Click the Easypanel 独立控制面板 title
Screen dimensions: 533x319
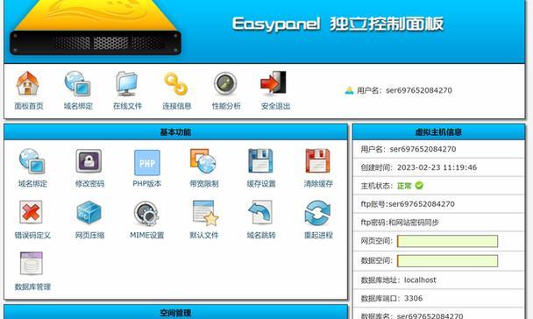338,24
